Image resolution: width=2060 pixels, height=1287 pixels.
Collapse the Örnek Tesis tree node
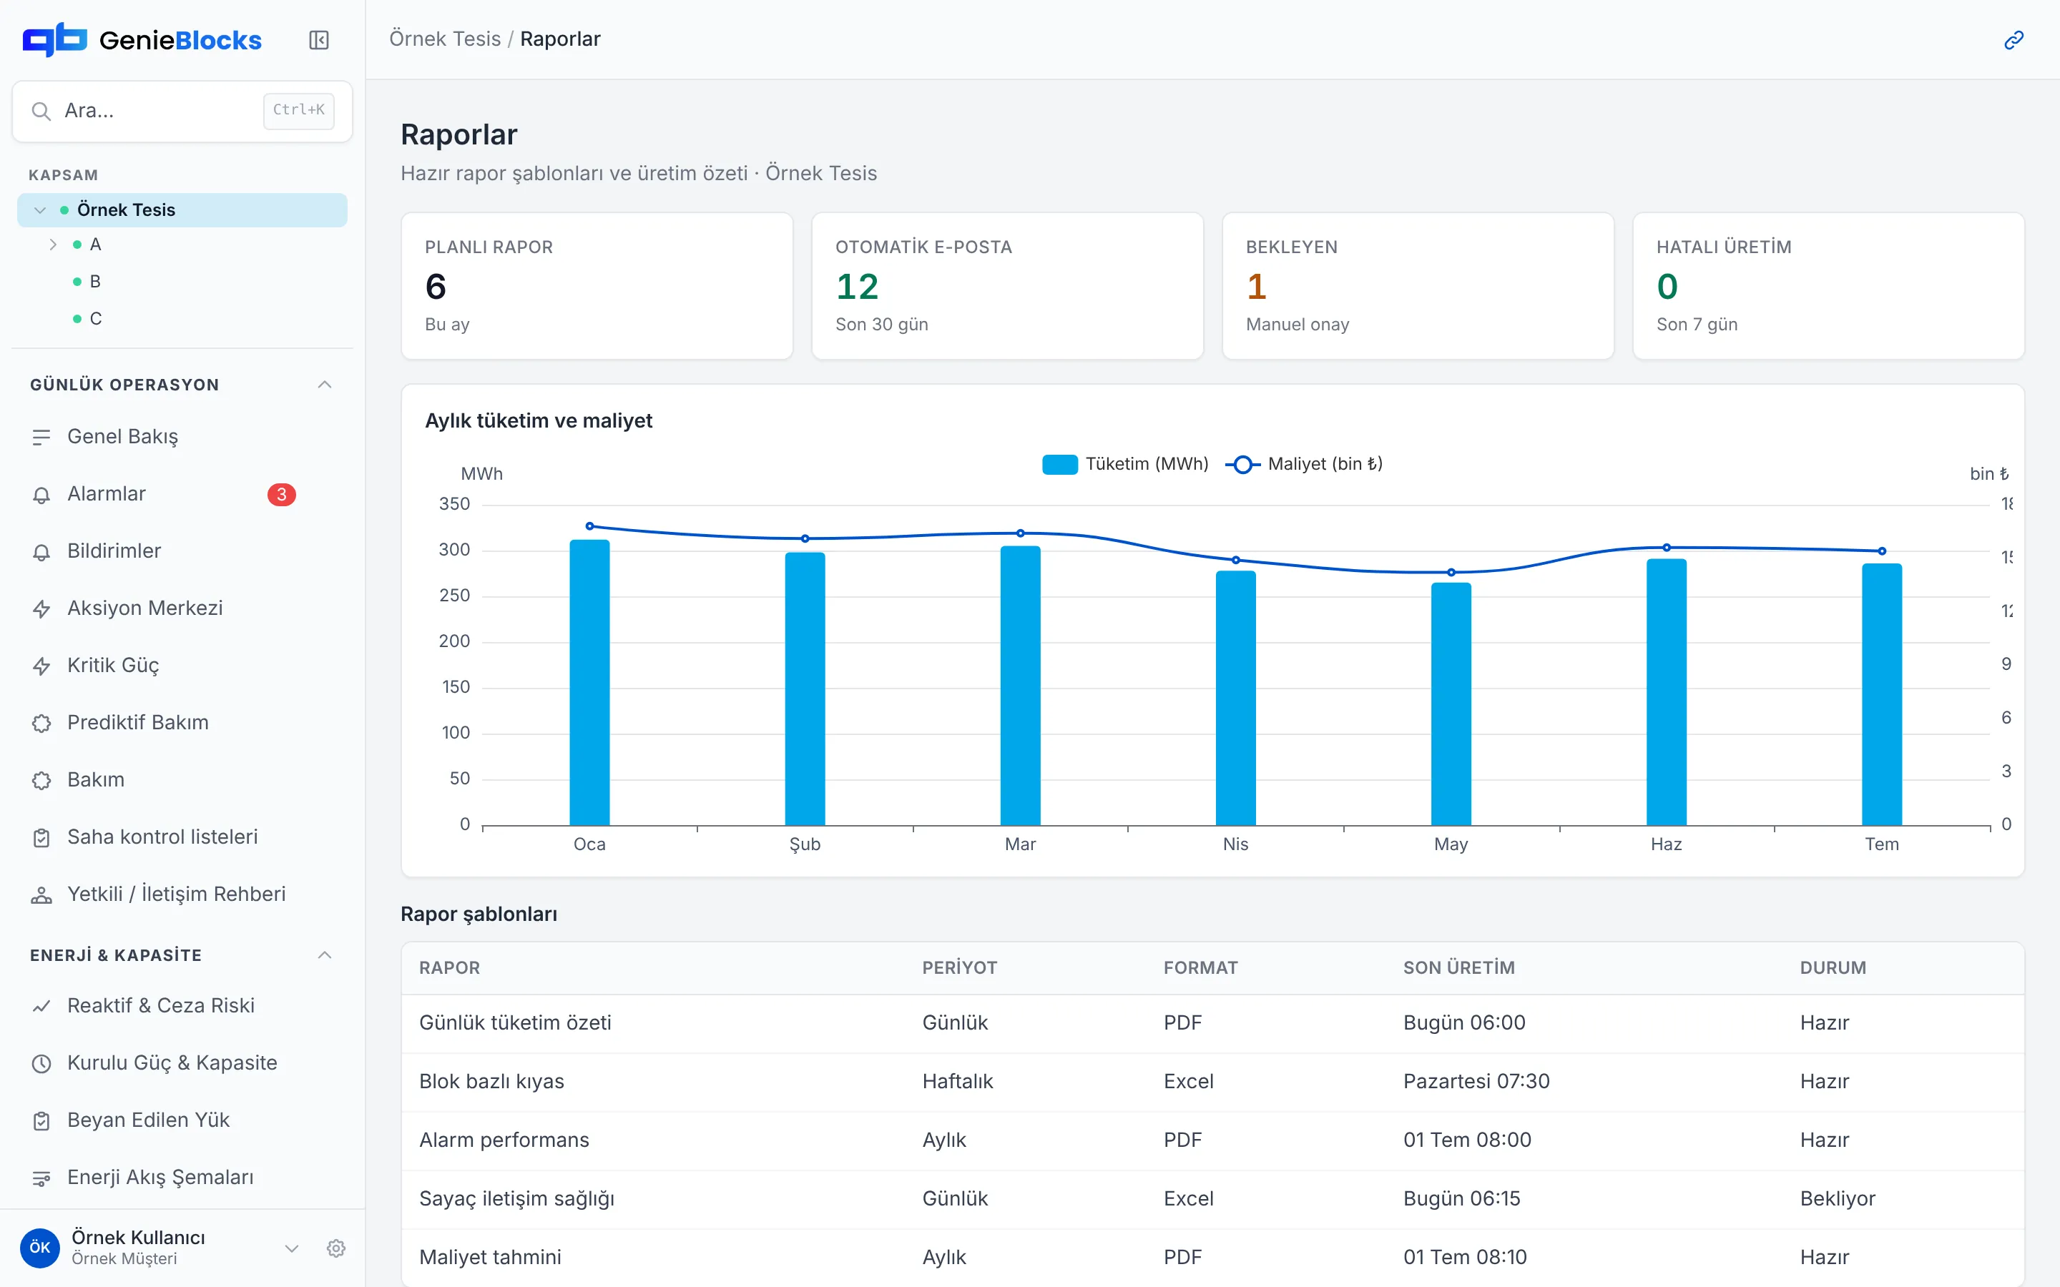pos(39,210)
